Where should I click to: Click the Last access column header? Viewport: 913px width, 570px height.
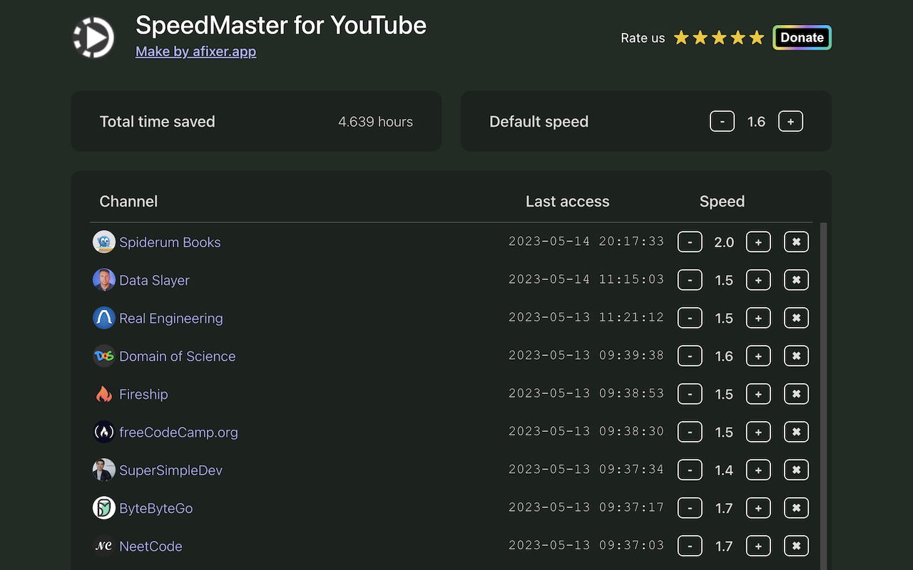[x=567, y=202]
